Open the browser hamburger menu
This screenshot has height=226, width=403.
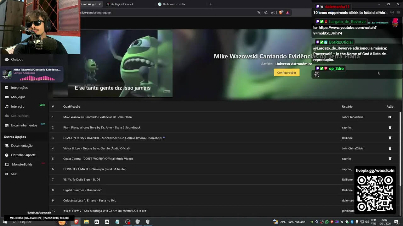[x=398, y=13]
